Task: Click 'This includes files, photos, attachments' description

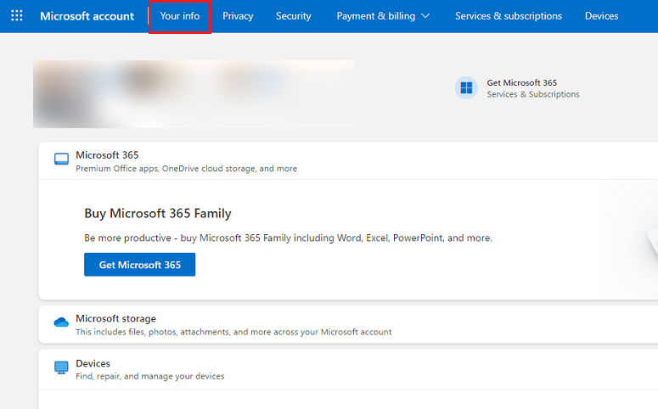Action: pos(233,332)
